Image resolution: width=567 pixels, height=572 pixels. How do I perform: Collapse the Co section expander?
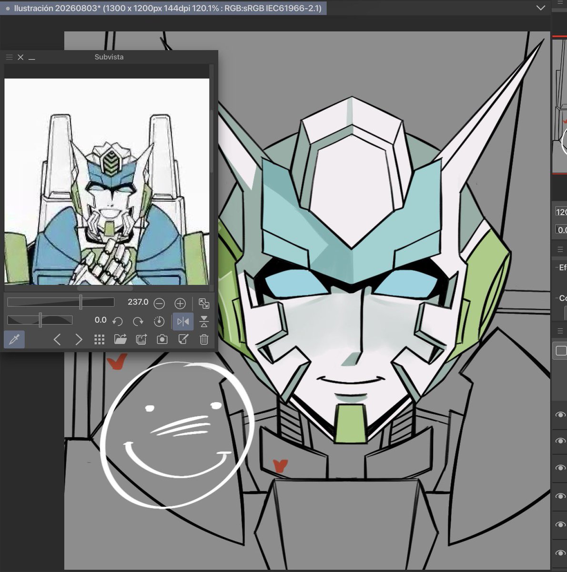click(x=557, y=298)
